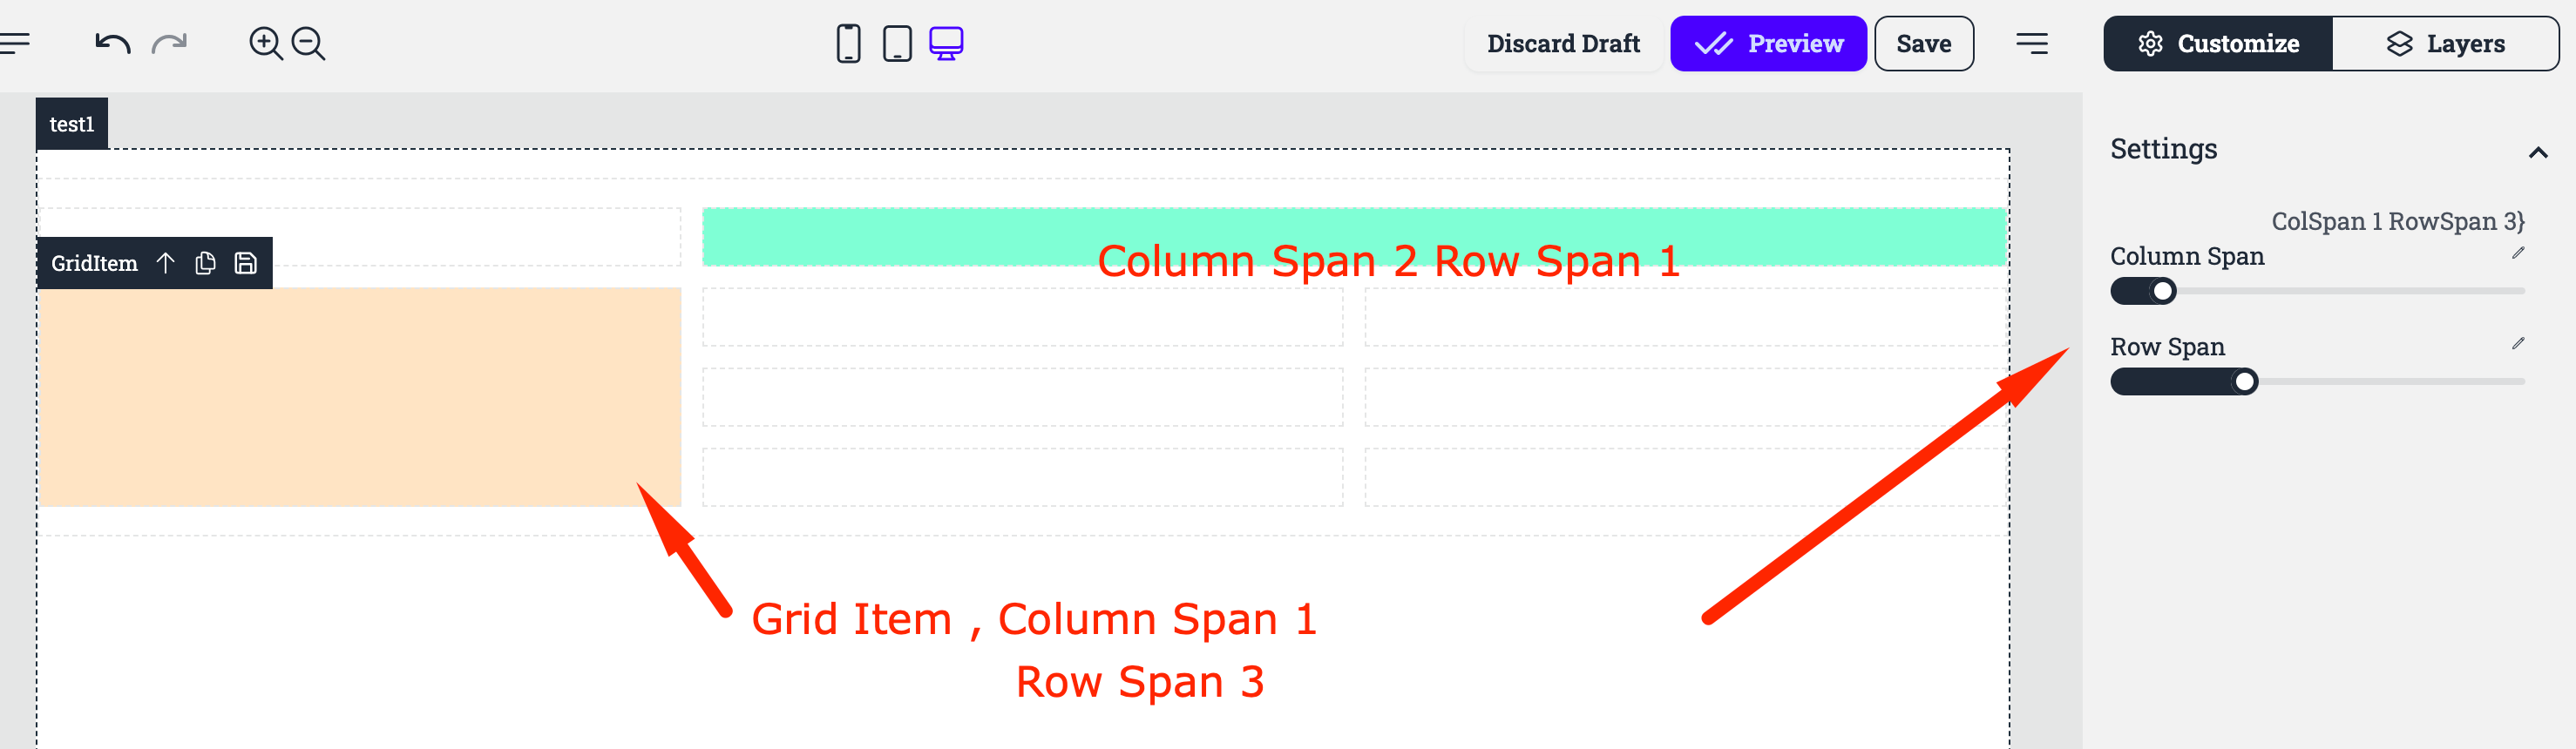Switch to tablet viewport
The height and width of the screenshot is (749, 2576).
(x=897, y=44)
